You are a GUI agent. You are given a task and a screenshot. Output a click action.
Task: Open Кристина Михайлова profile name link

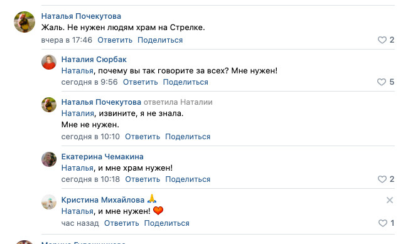point(103,200)
